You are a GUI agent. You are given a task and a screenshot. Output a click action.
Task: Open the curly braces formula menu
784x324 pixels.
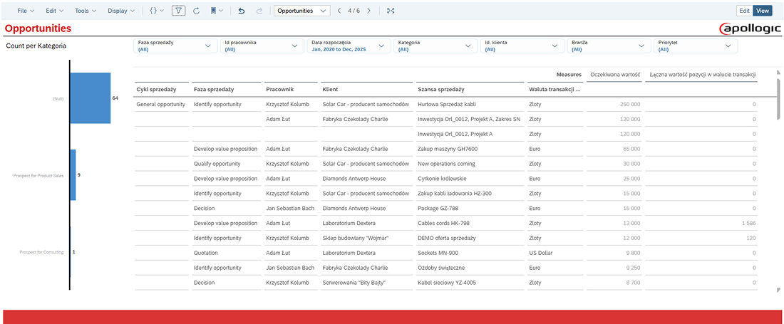tap(157, 11)
